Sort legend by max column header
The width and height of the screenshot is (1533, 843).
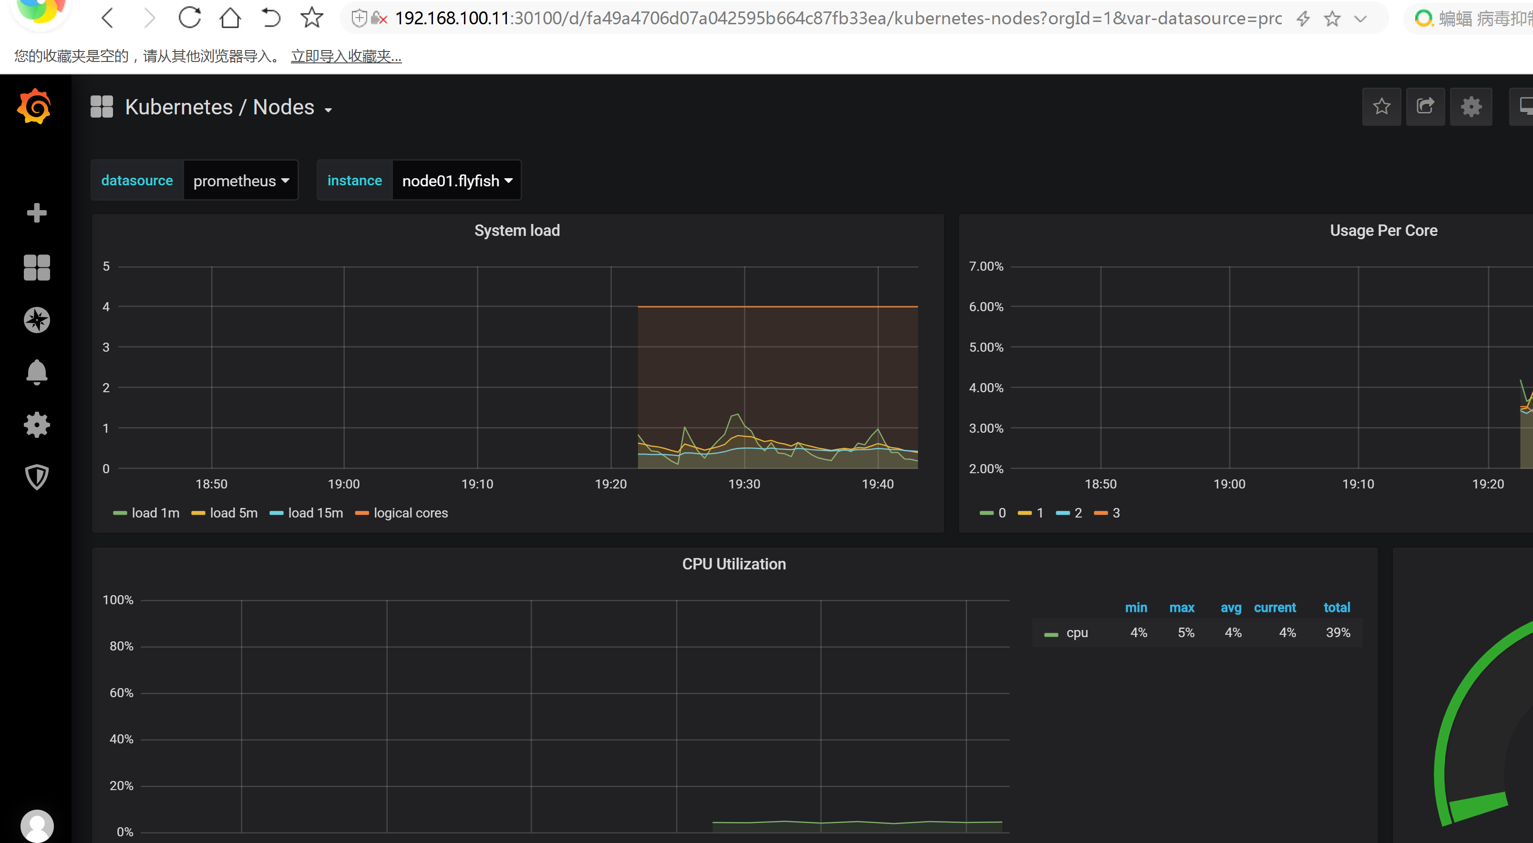[1182, 608]
